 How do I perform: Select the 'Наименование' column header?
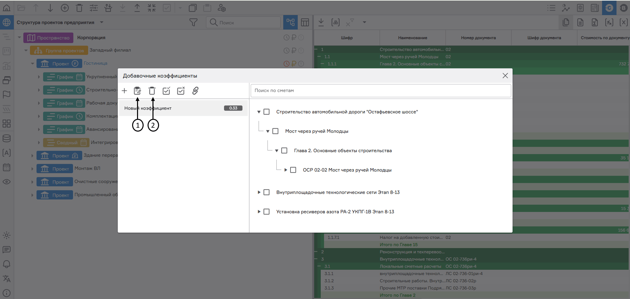click(x=412, y=38)
